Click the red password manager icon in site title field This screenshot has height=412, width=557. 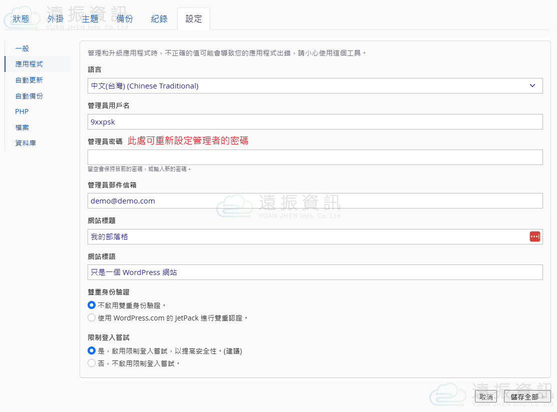pos(535,236)
